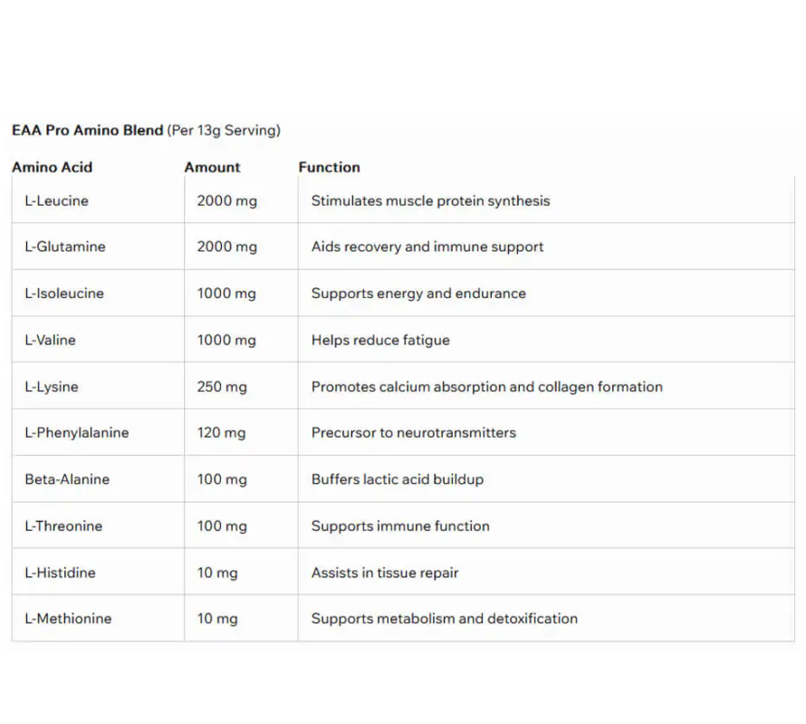Click the L-Leucine cell
The image size is (806, 724).
click(56, 201)
